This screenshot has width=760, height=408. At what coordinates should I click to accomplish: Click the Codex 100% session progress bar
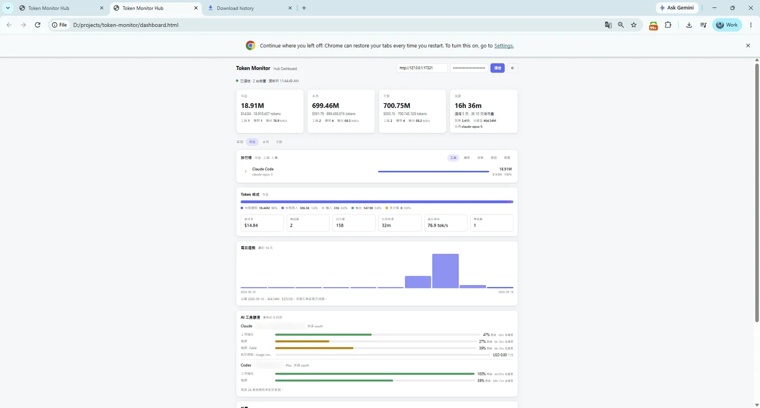click(375, 374)
